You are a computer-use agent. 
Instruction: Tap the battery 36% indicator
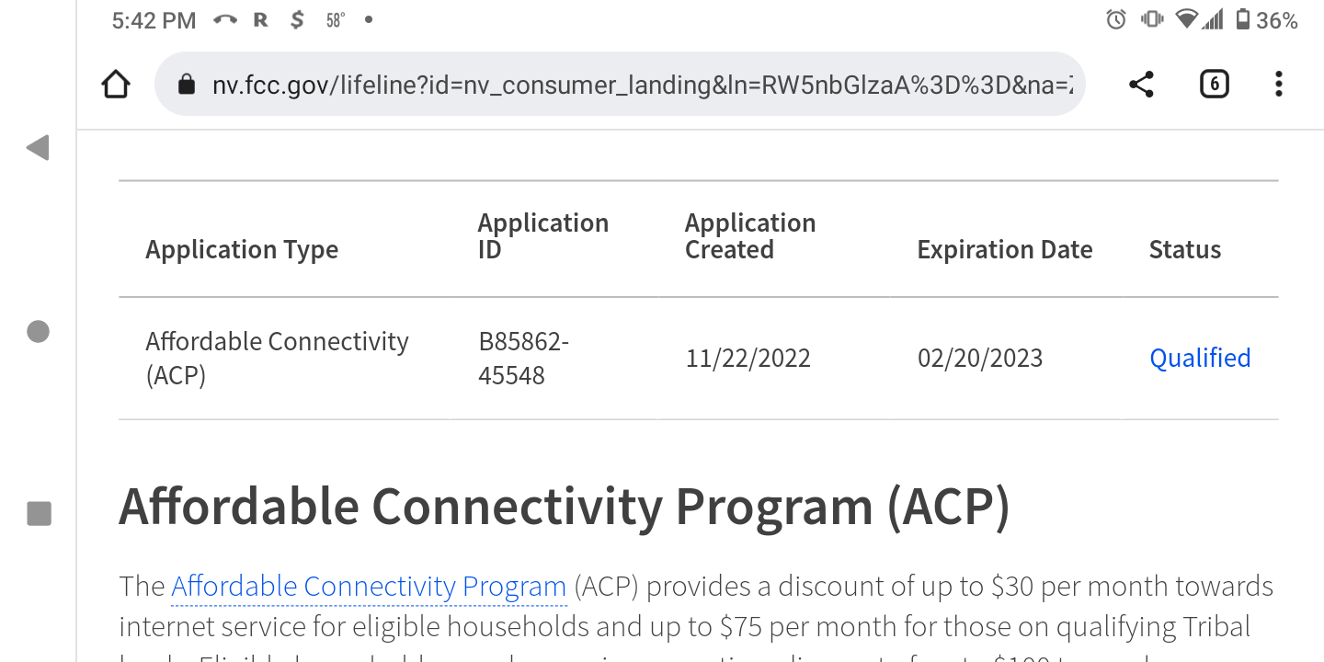pyautogui.click(x=1266, y=19)
